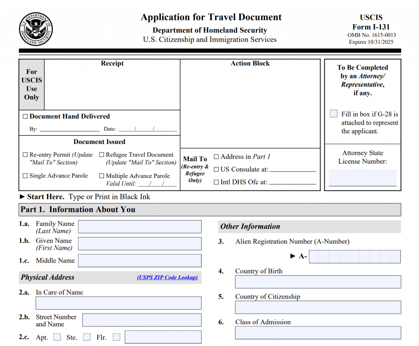Click the OMB No. 1615-0013 text
The width and height of the screenshot is (419, 346).
tap(372, 35)
